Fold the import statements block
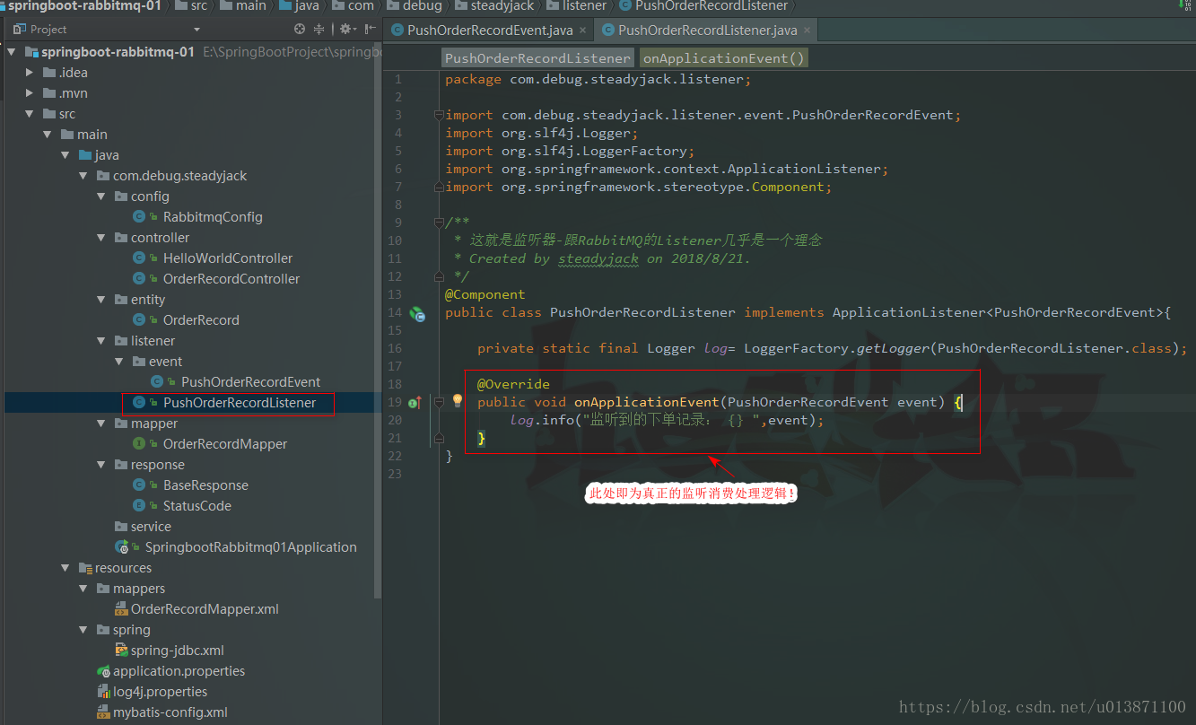This screenshot has height=725, width=1196. [438, 115]
